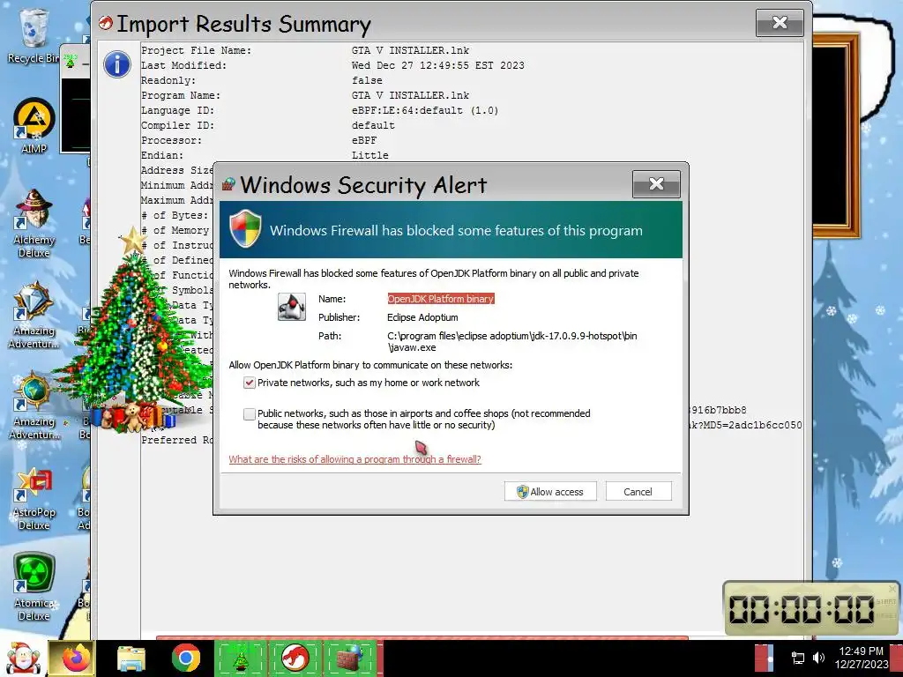Select the Amazing Adventures shortcut with globe icon
Image resolution: width=903 pixels, height=677 pixels.
coord(34,405)
